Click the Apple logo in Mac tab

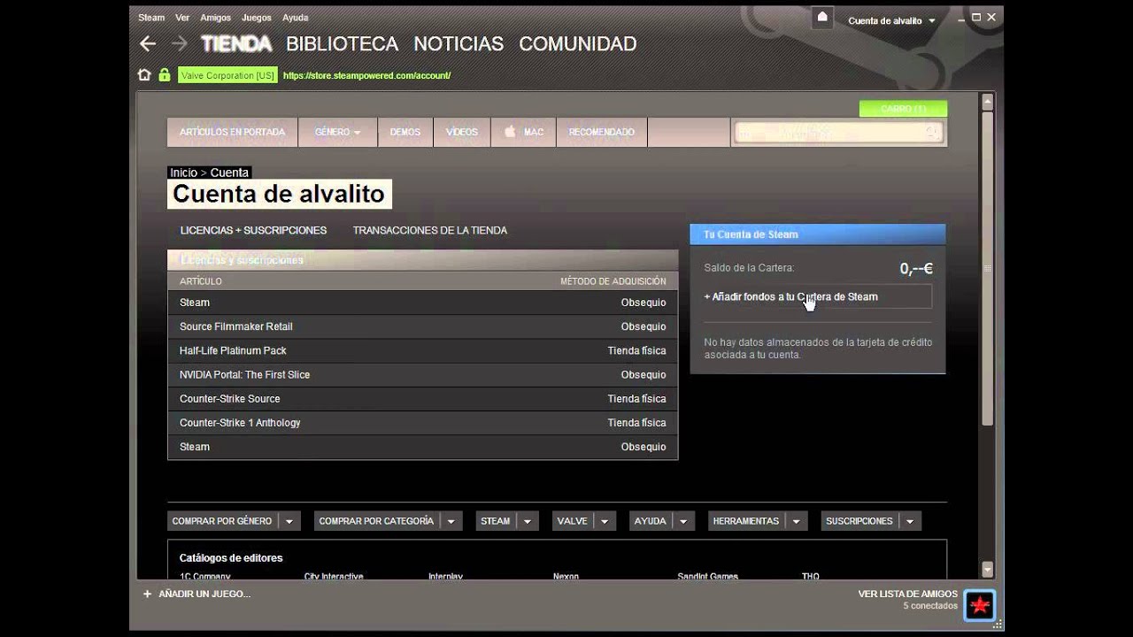510,132
